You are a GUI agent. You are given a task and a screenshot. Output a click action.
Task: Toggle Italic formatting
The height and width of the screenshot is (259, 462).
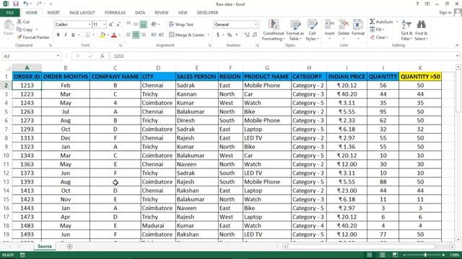click(x=66, y=35)
